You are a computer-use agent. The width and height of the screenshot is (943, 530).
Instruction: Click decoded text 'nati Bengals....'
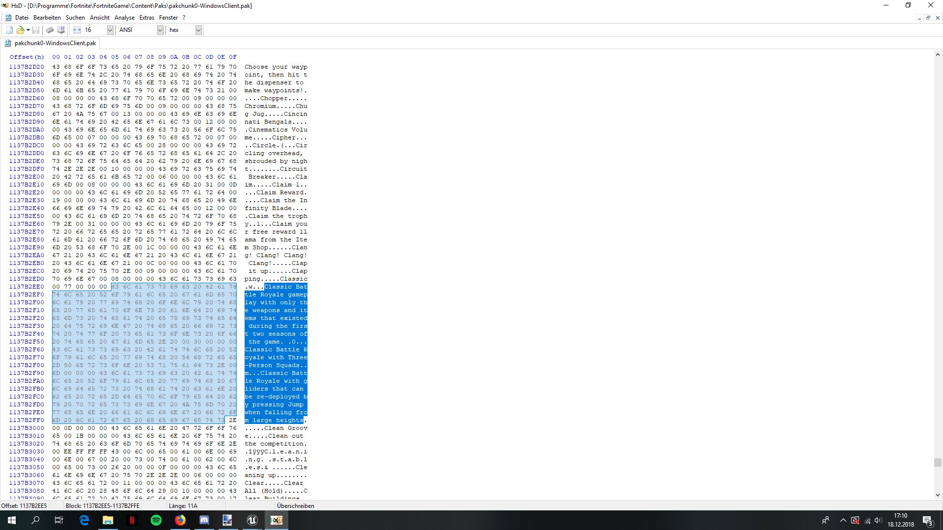pos(276,122)
